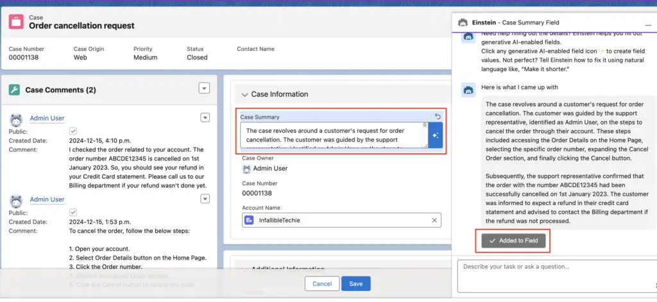Click Case Number 00001138 under Case Information
The image size is (657, 302).
257,194
